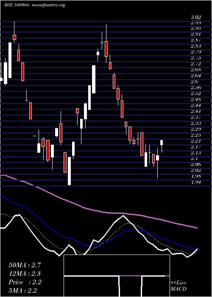Image resolution: width=212 pixels, height=297 pixels.
Task: Click the munafasutra.org source text
Action: click(49, 5)
